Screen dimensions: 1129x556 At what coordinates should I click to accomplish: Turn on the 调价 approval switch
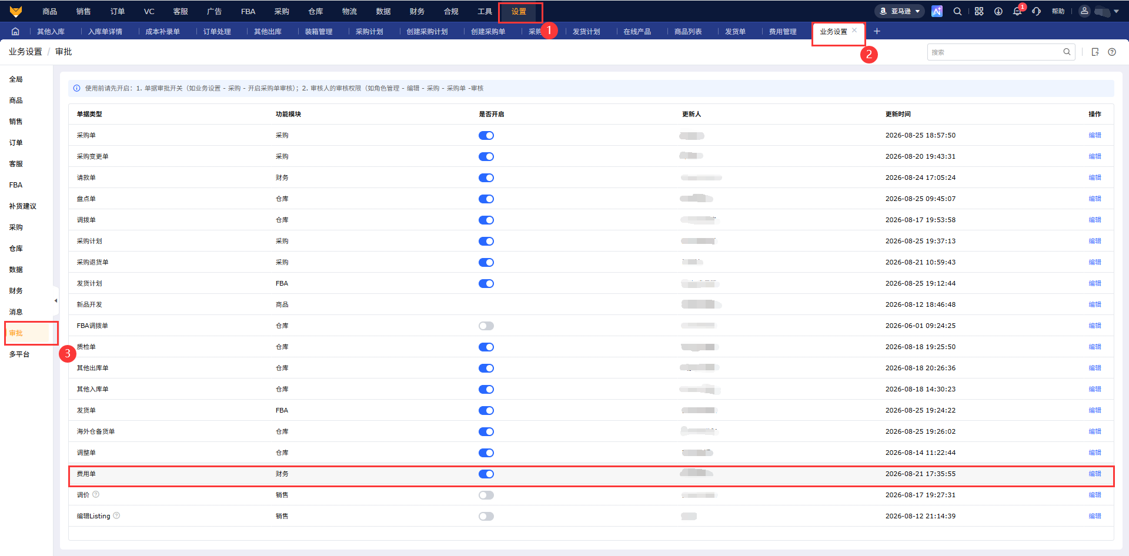(x=486, y=495)
